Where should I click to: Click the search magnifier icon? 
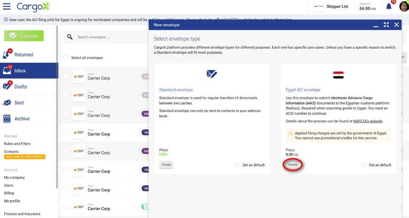click(69, 37)
